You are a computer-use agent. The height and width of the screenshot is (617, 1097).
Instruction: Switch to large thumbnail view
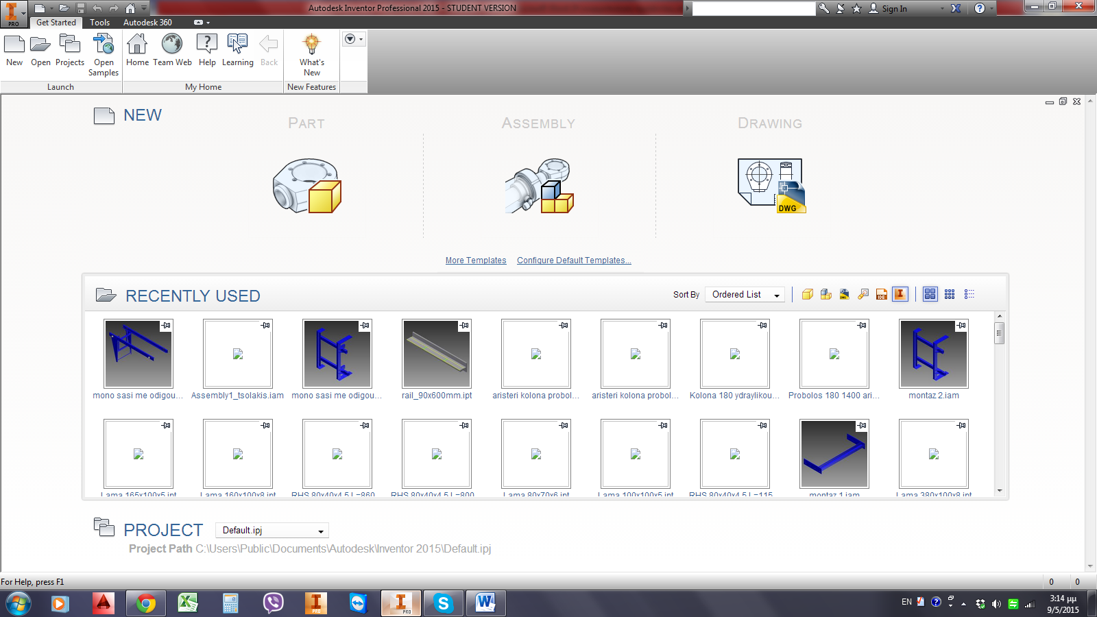pyautogui.click(x=930, y=294)
